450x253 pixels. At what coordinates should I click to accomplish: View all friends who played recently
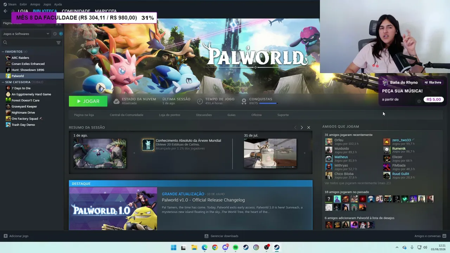[358, 183]
